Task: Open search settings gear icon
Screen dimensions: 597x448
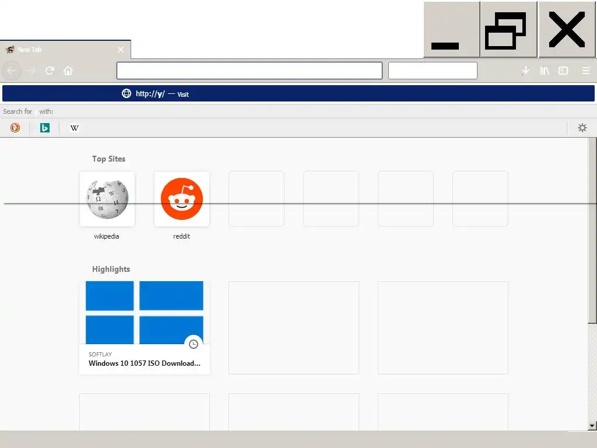Action: [x=582, y=128]
